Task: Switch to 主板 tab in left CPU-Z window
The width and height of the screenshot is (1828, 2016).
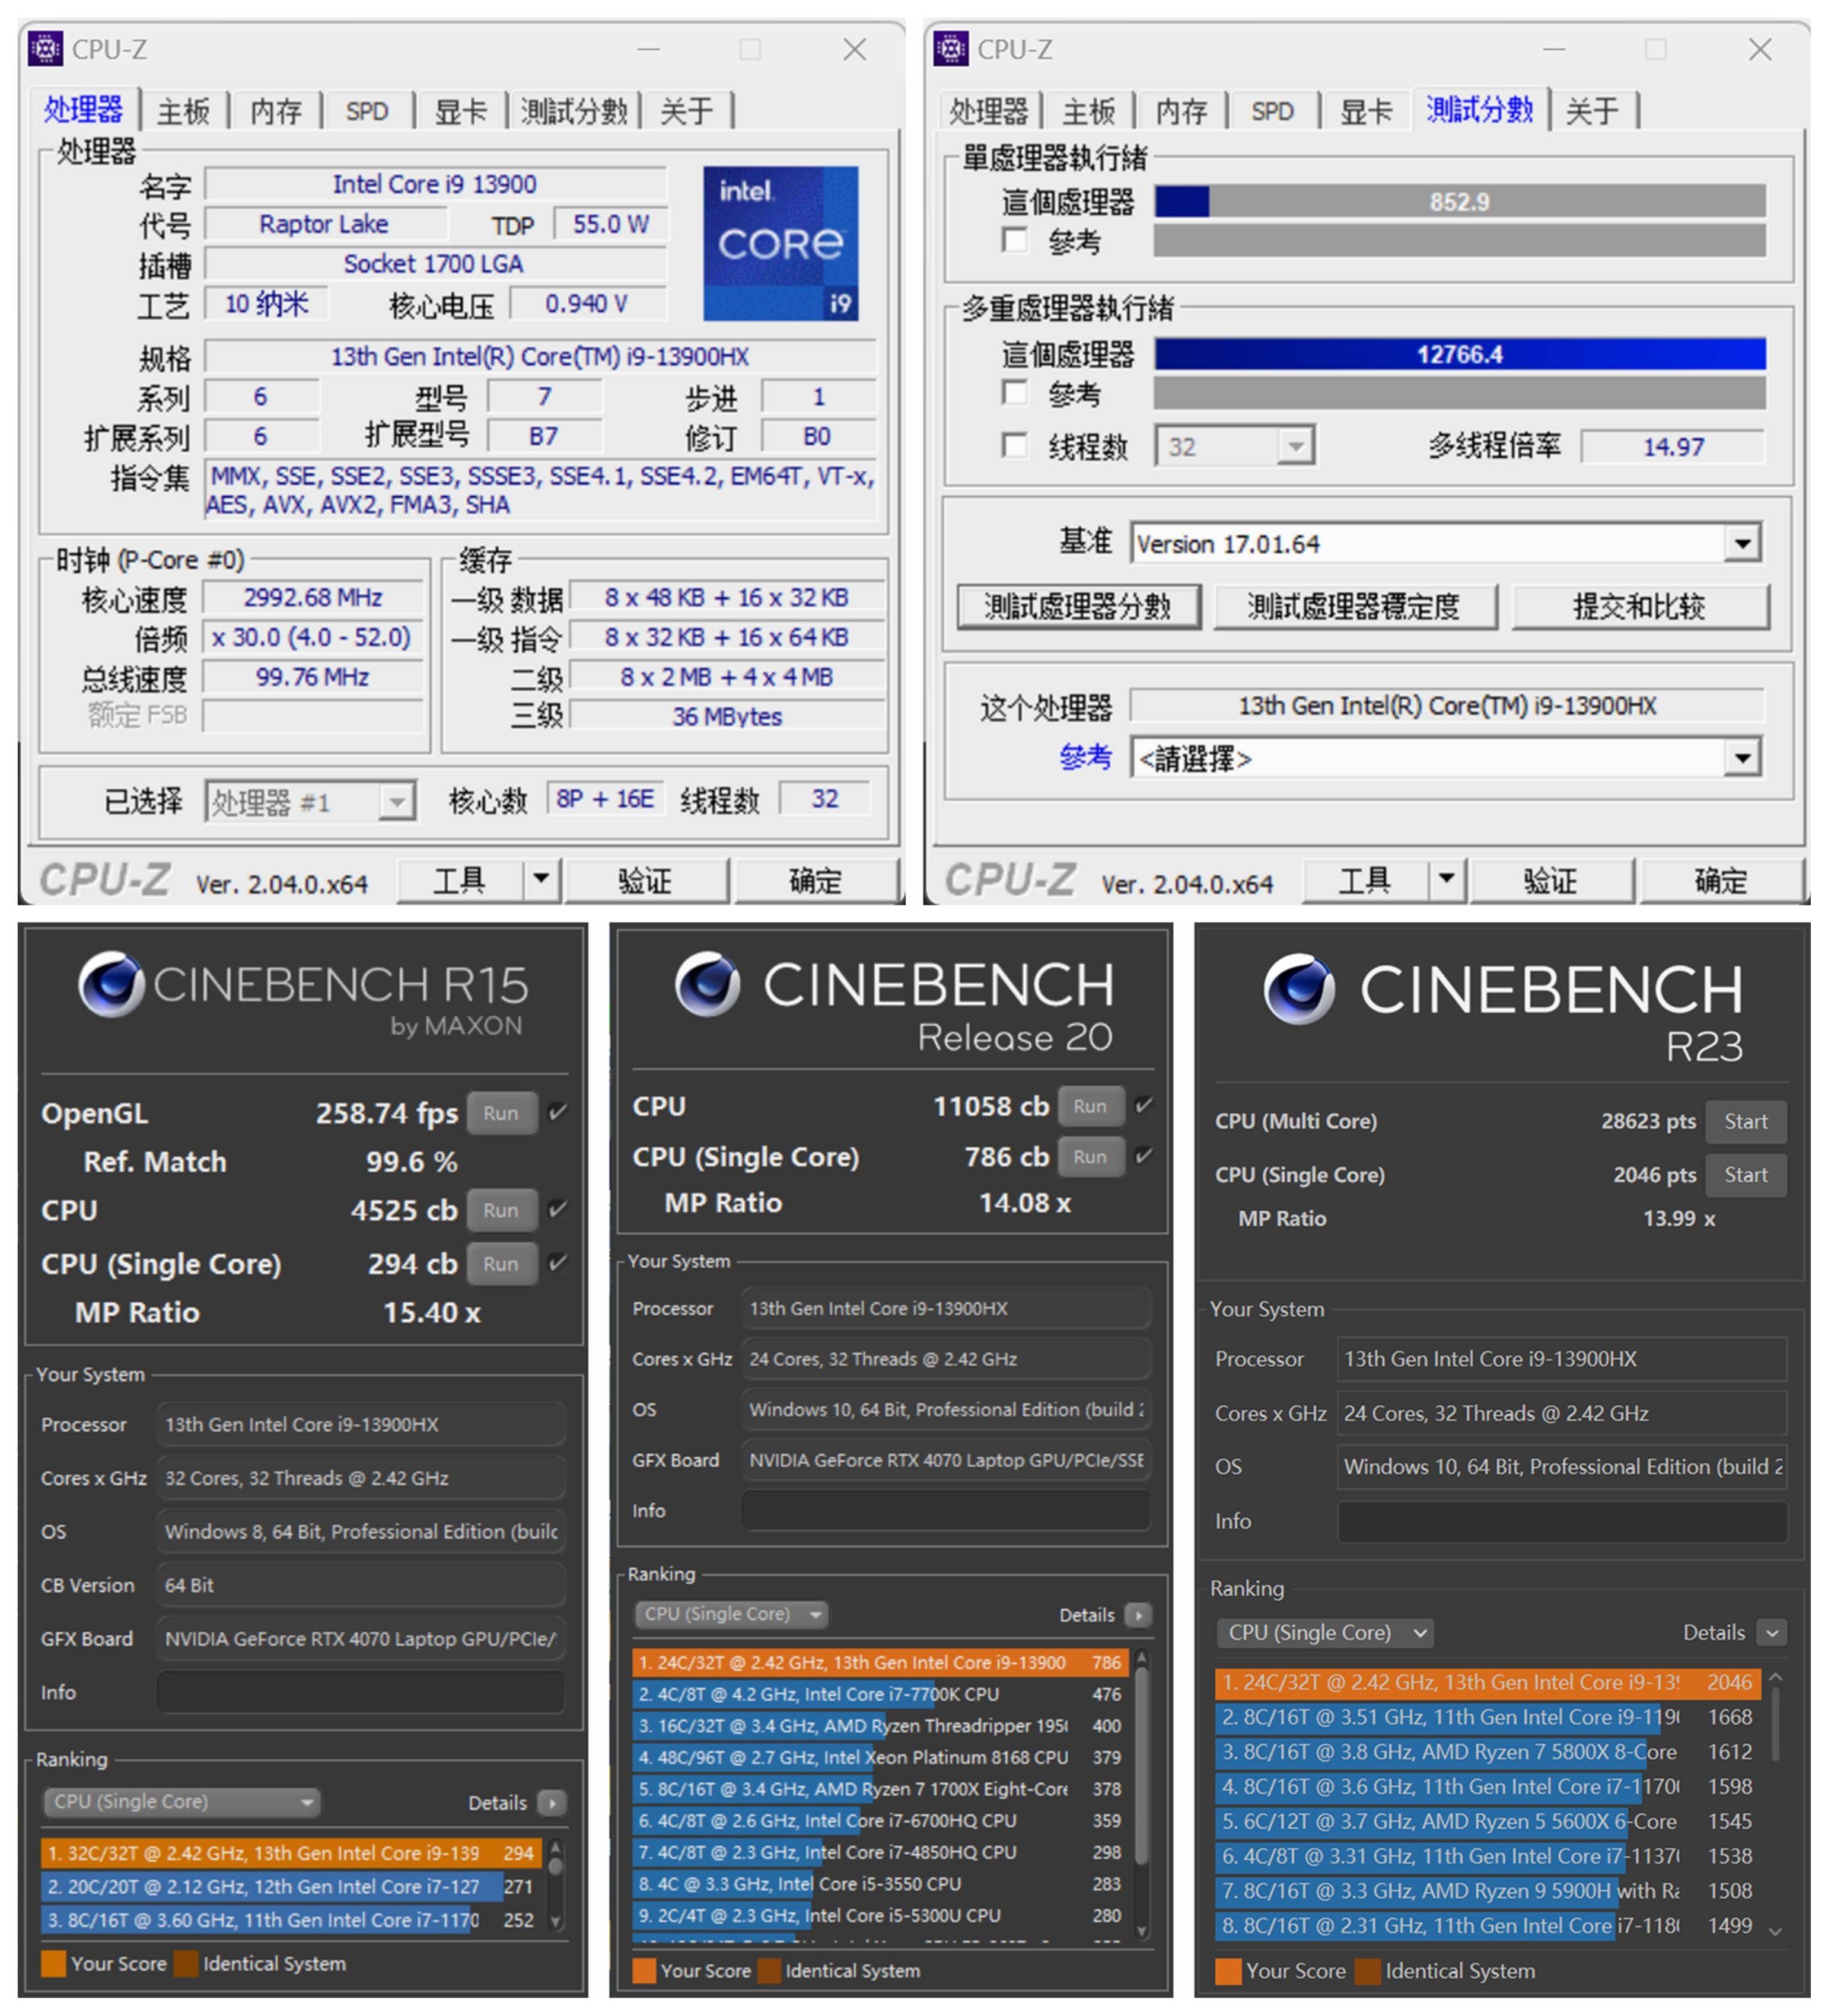Action: click(183, 111)
